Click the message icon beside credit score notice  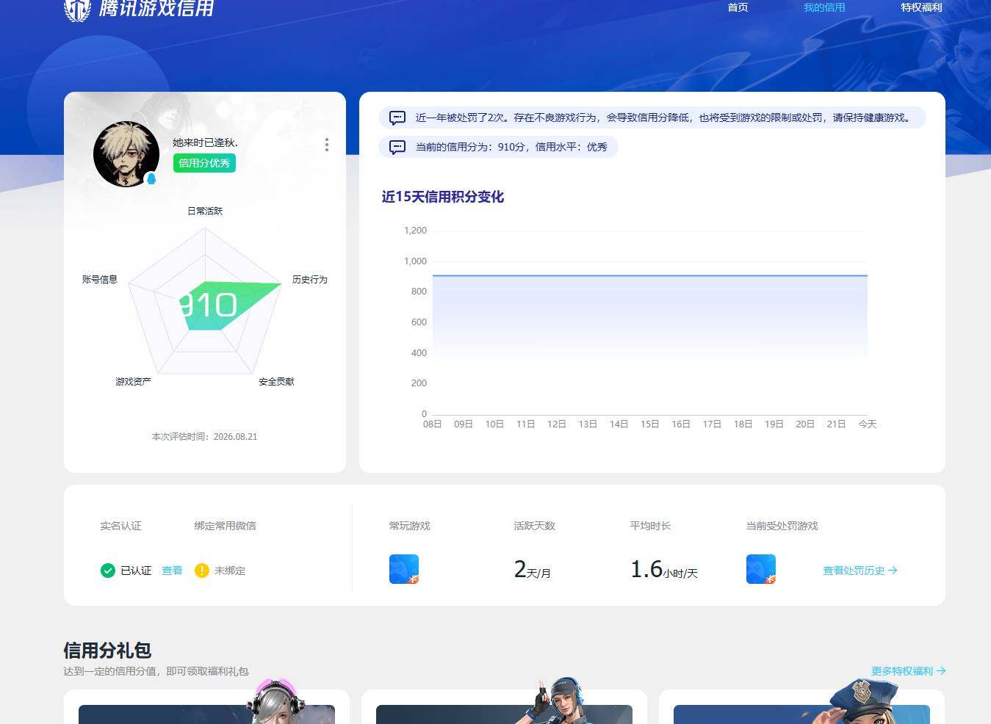(x=397, y=147)
